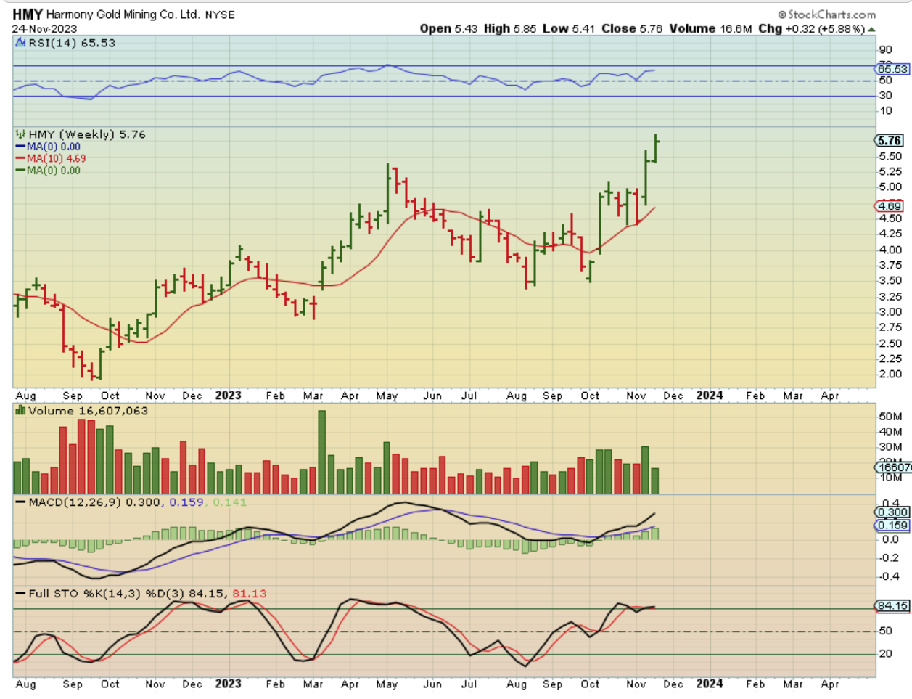Screen dimensions: 912x699
Task: Click the black line marker before MACD(12,26,9)
Action: pyautogui.click(x=21, y=502)
